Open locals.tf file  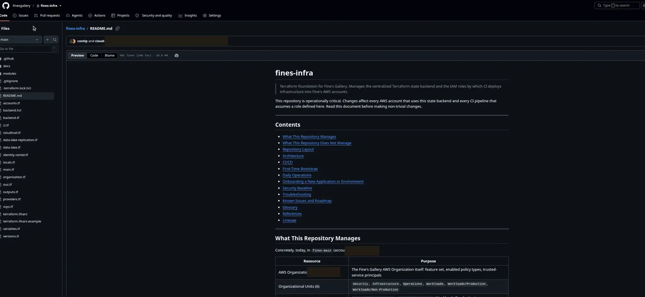(x=9, y=162)
